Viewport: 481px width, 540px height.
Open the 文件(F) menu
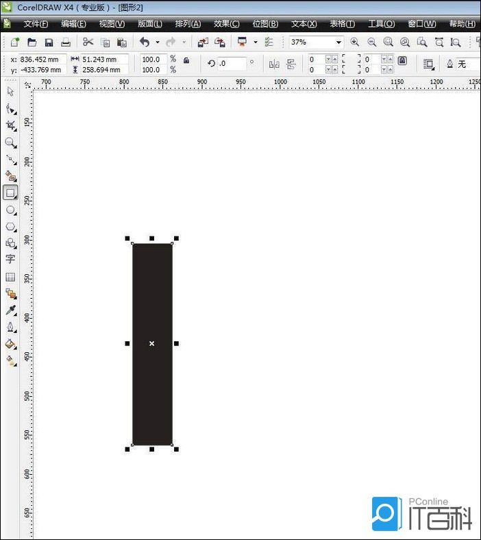pos(36,24)
